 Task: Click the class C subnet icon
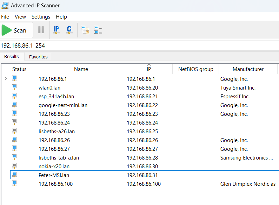click(x=69, y=30)
